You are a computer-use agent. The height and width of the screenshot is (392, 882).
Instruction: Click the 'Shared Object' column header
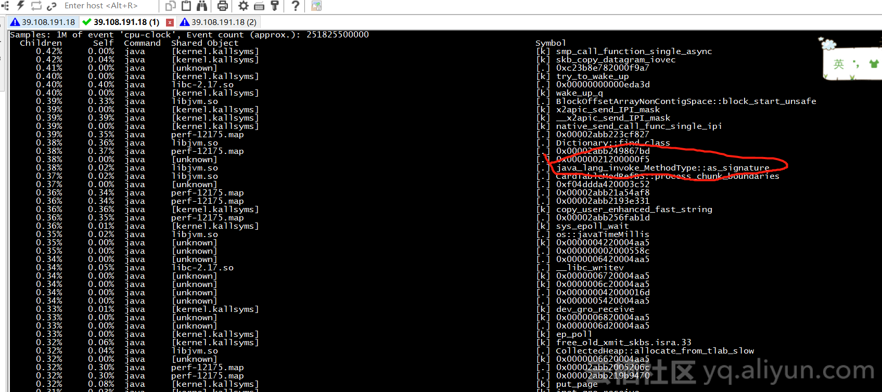point(204,43)
